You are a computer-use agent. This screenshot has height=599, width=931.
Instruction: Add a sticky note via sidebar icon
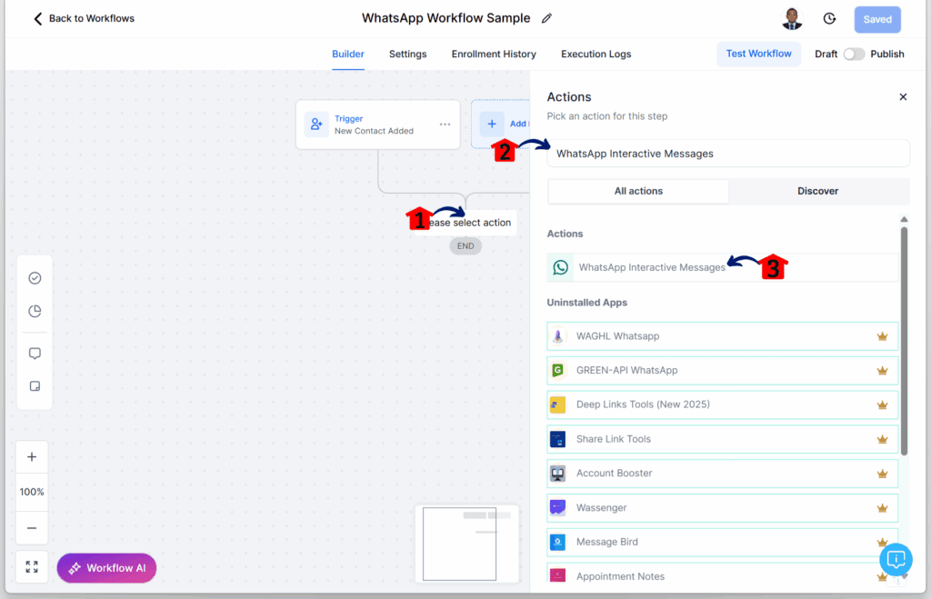pyautogui.click(x=35, y=386)
